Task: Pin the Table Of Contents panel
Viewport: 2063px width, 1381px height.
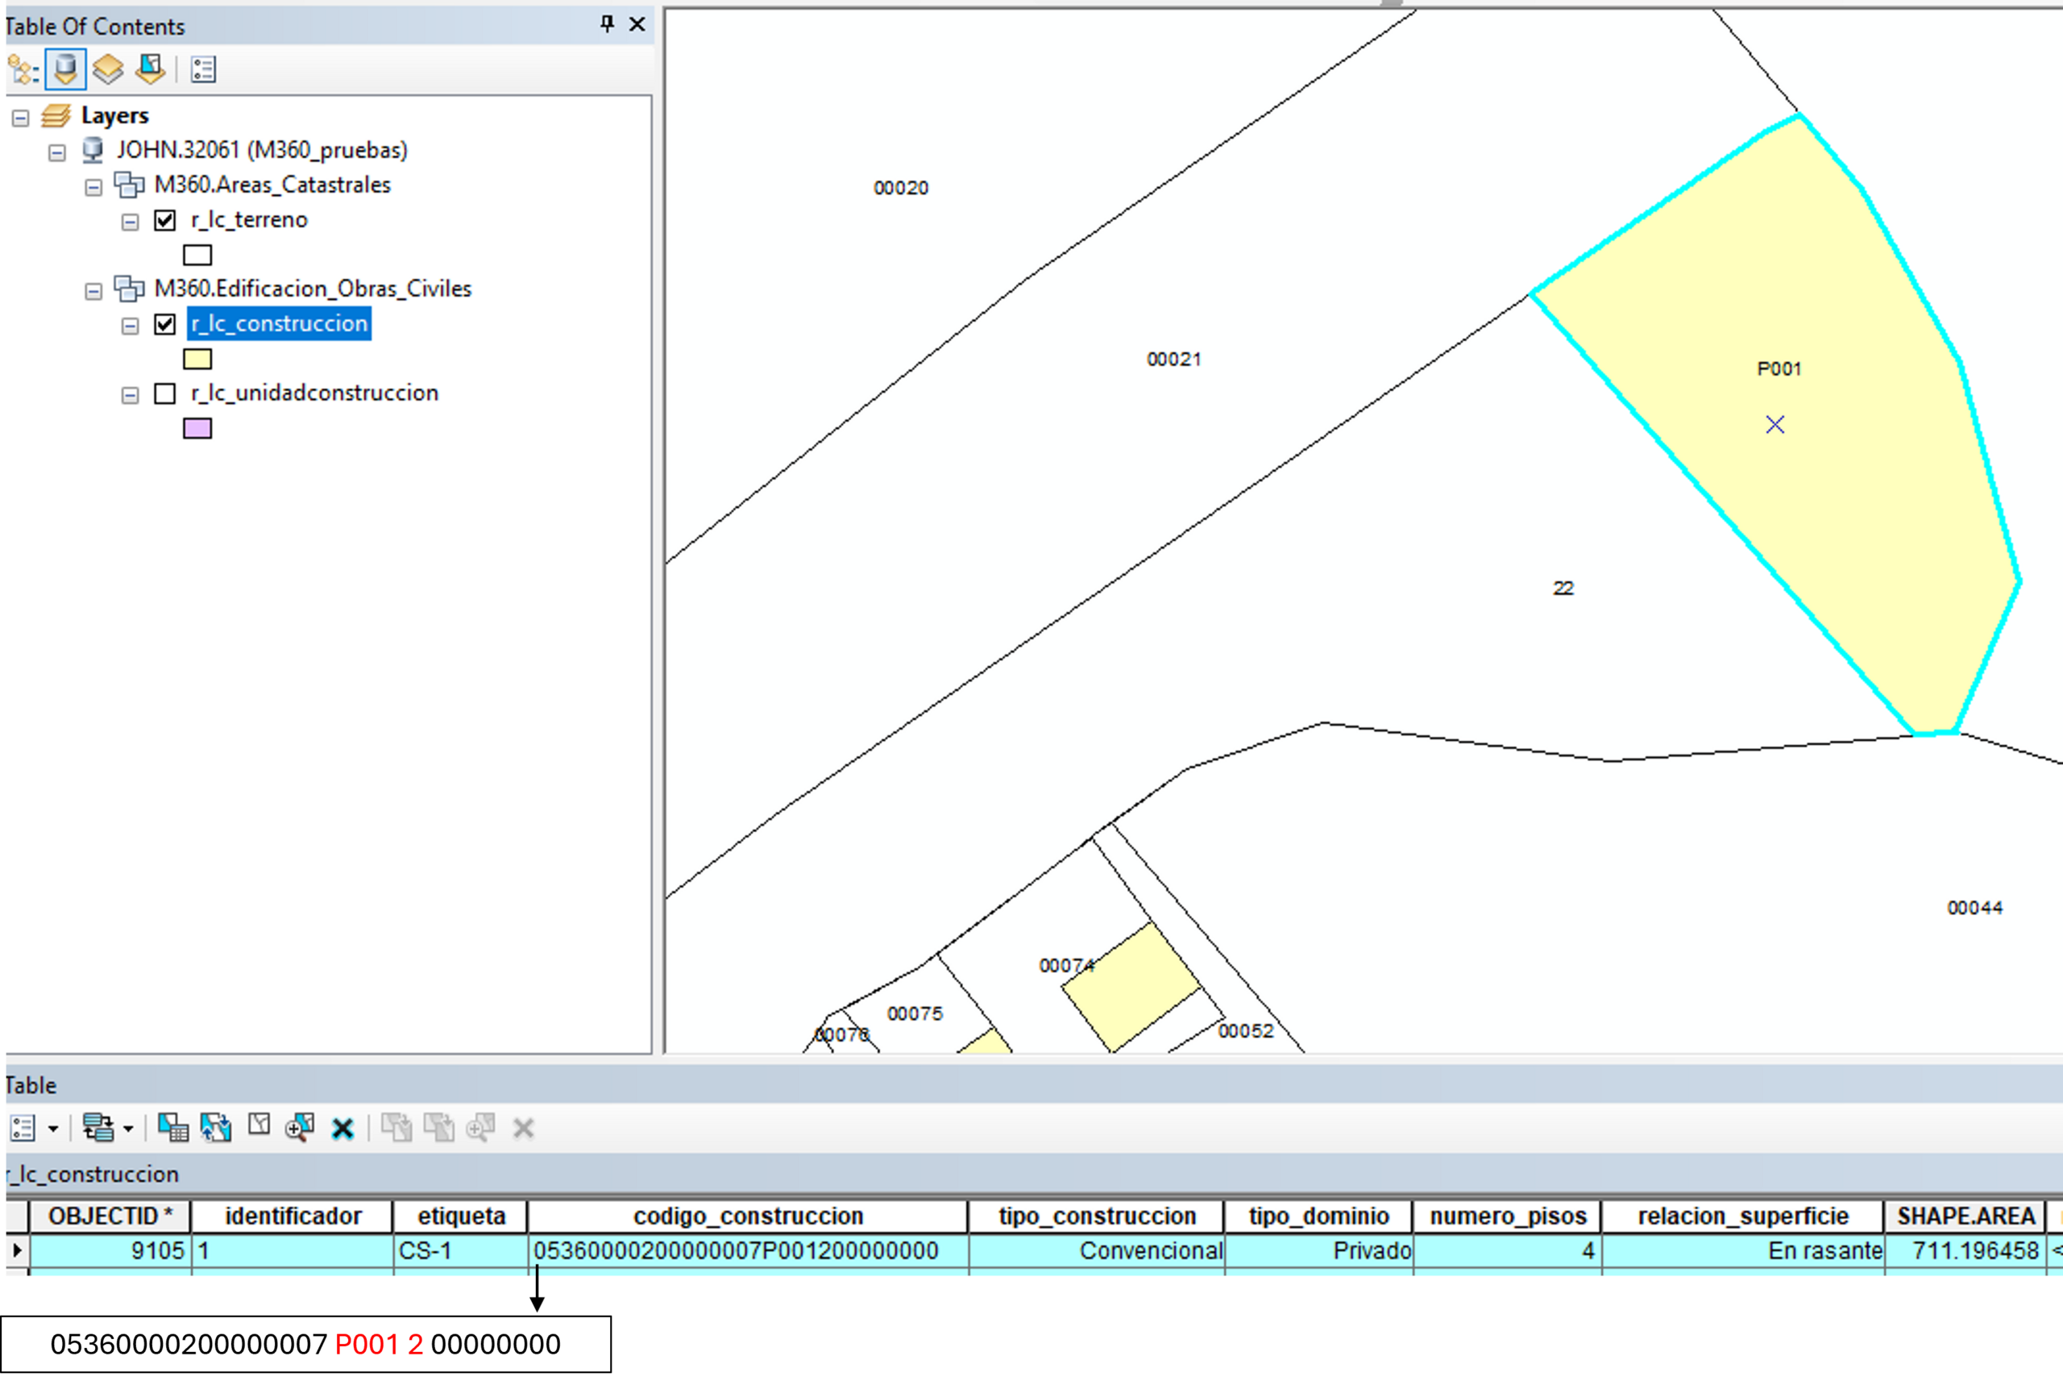Action: [608, 23]
